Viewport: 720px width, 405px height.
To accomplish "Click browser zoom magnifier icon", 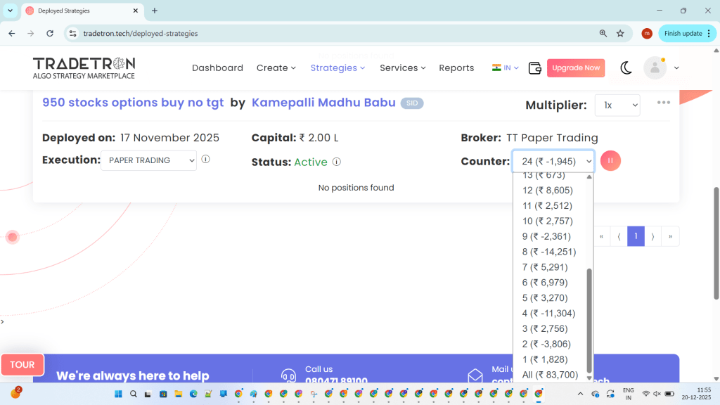I will pos(603,33).
